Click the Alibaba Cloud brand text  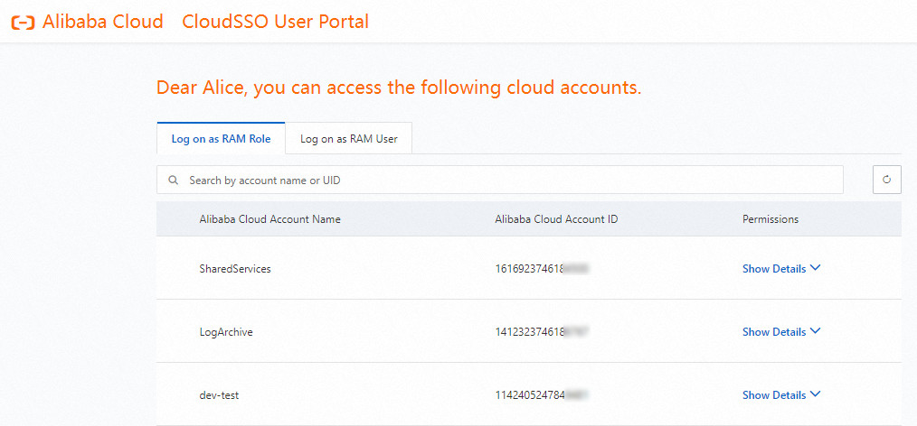pos(102,22)
